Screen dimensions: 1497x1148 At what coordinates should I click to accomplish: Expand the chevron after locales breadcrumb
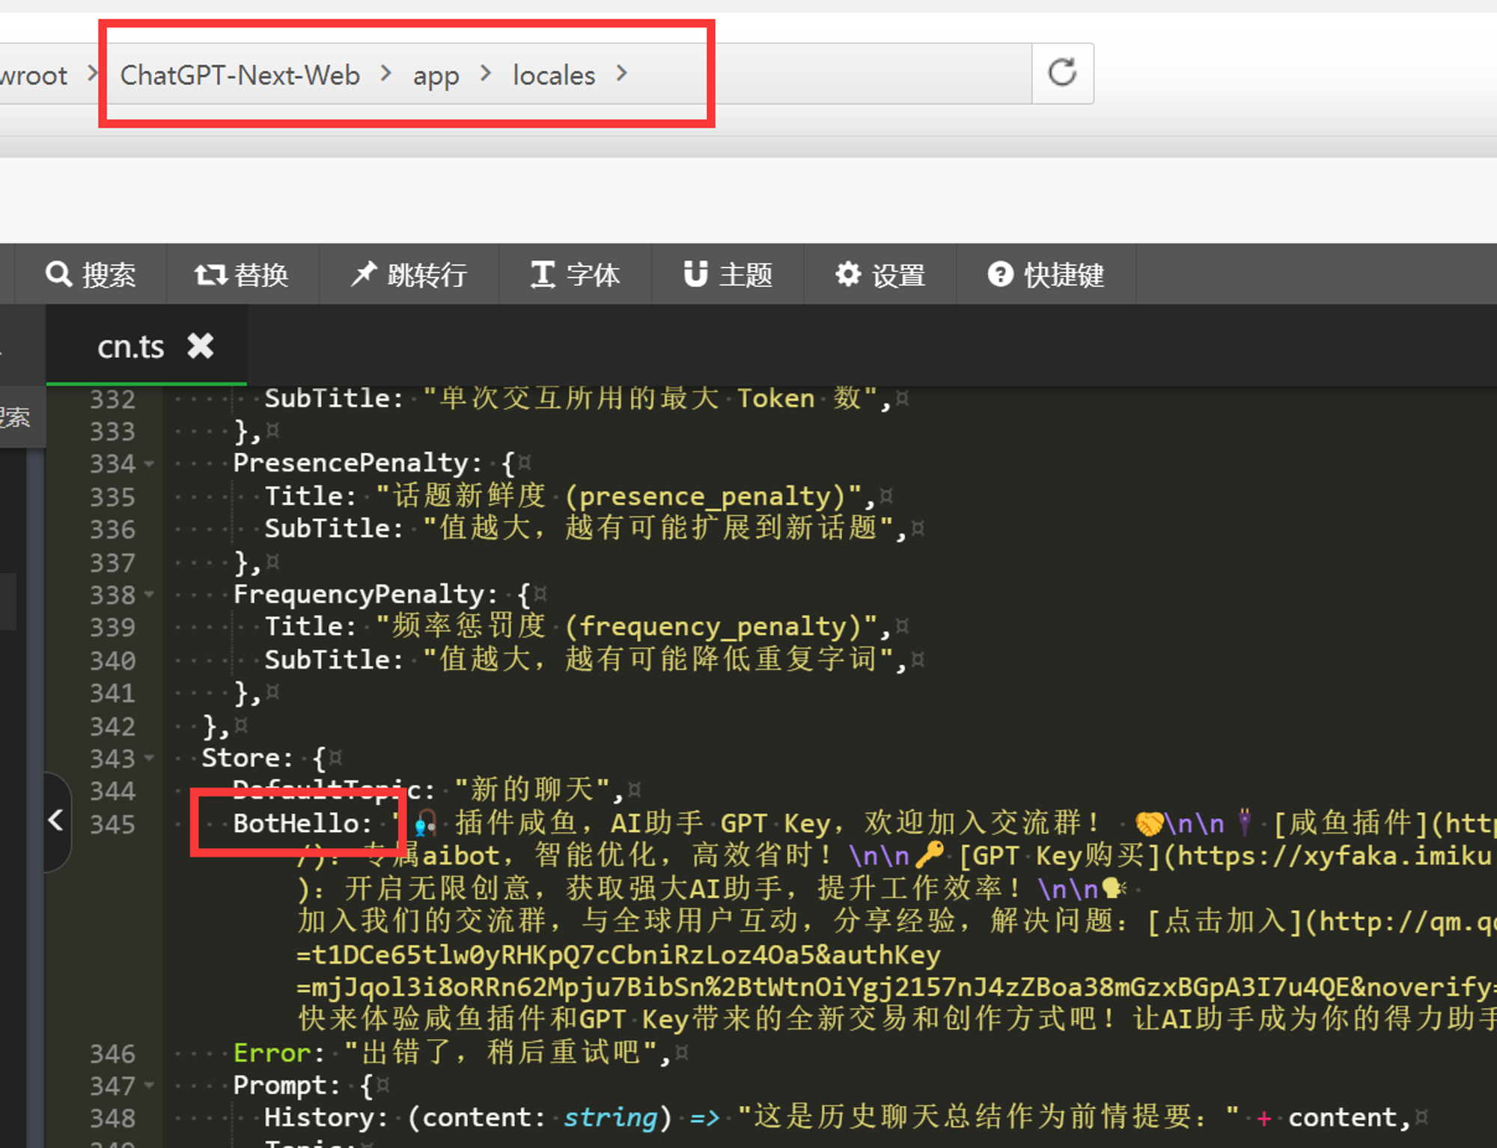(x=621, y=73)
